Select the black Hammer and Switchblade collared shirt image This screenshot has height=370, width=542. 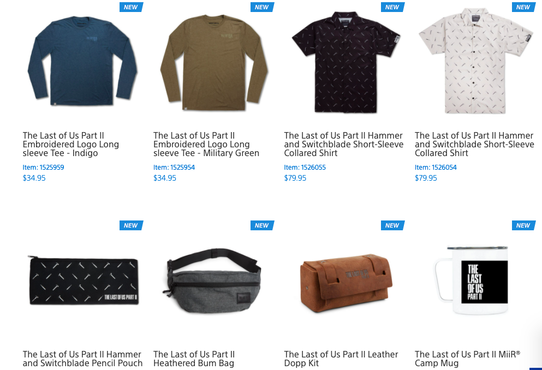346,62
